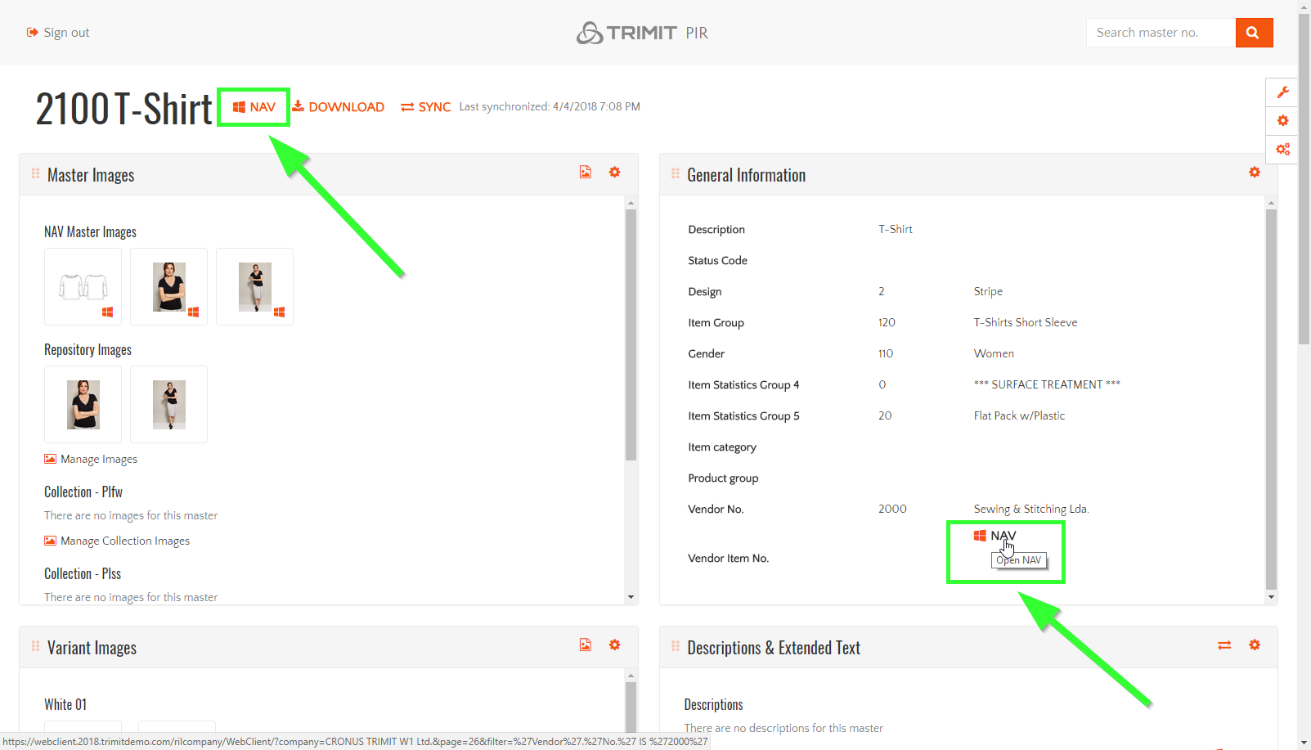
Task: Click the 'T-Shirts Short Sleeve' value
Action: pos(1026,323)
